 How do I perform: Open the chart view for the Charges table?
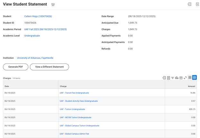(x=177, y=78)
